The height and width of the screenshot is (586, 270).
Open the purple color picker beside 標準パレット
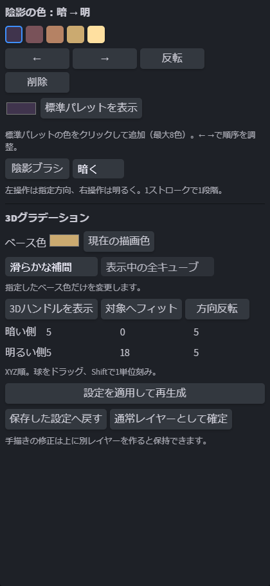click(21, 108)
